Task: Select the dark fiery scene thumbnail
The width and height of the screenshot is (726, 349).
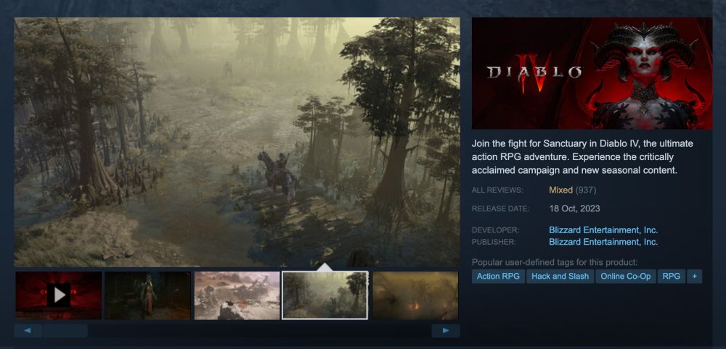Action: (415, 295)
